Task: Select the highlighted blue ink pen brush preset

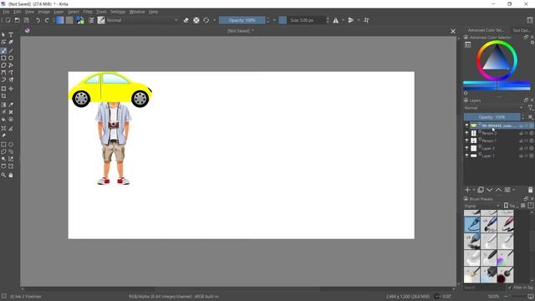Action: coord(471,225)
